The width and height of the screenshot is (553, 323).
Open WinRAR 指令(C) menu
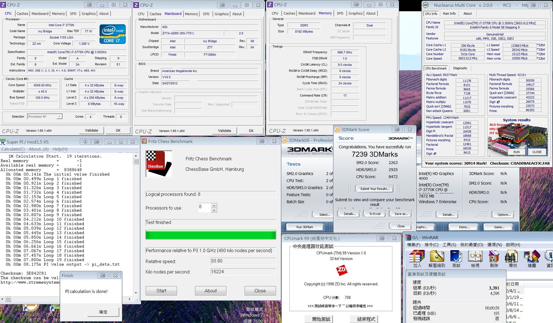point(431,245)
